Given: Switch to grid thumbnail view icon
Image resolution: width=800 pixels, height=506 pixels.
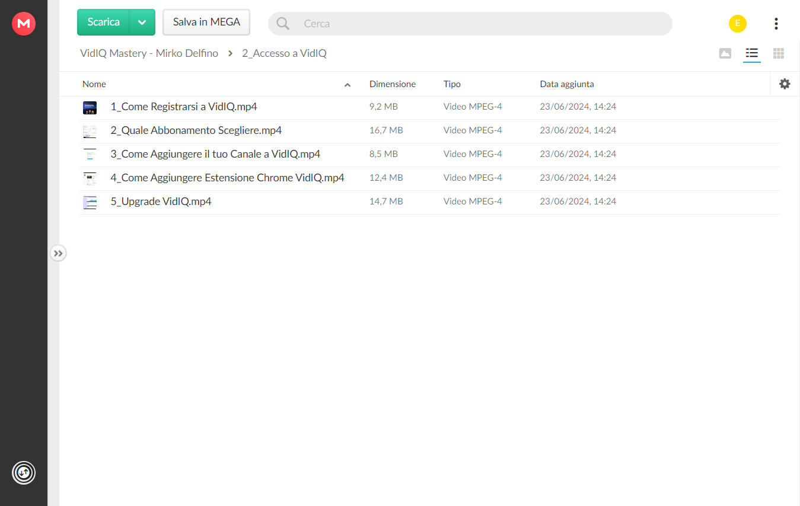Looking at the screenshot, I should [x=779, y=53].
